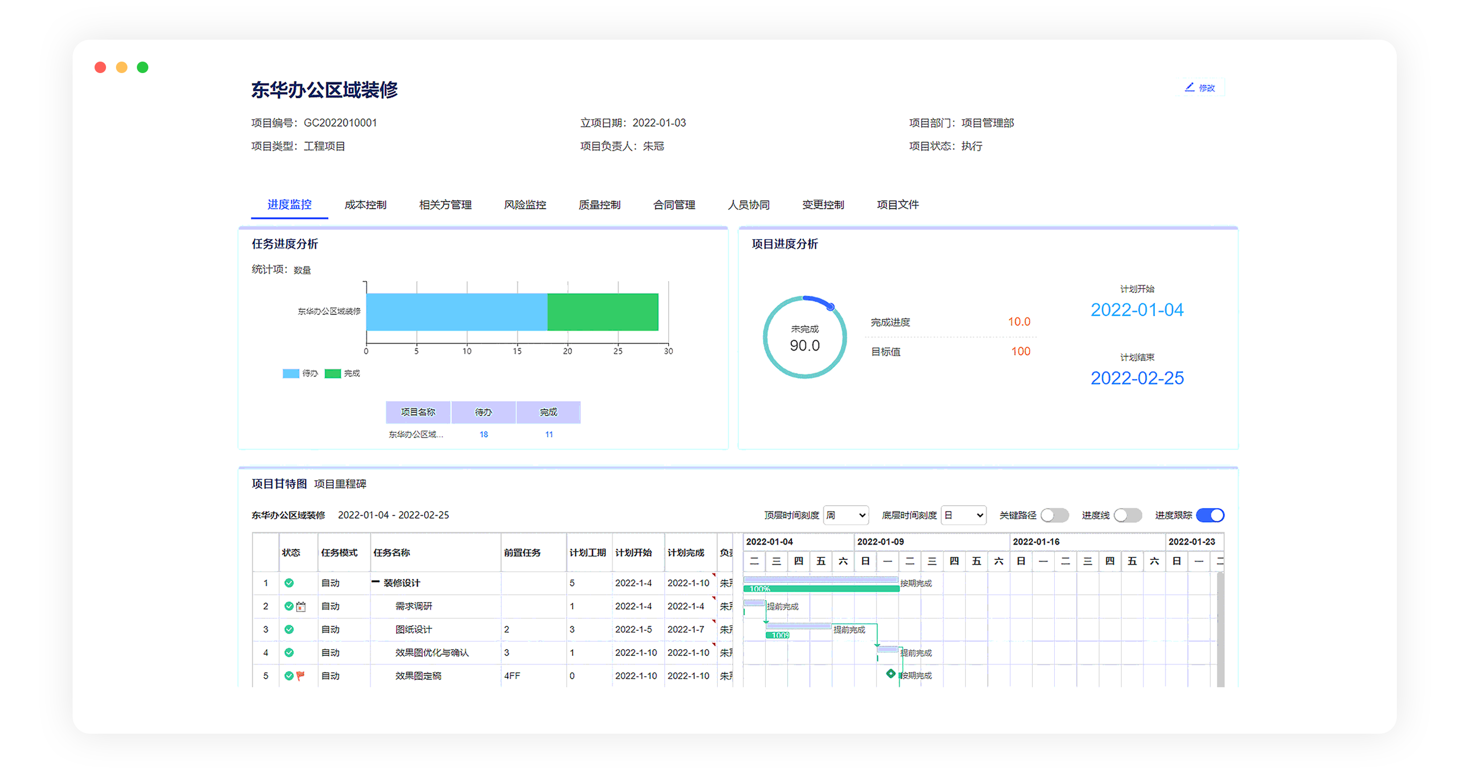This screenshot has height=777, width=1471.
Task: Open the 底层时间刻度 dropdown showing 日
Action: coord(963,515)
